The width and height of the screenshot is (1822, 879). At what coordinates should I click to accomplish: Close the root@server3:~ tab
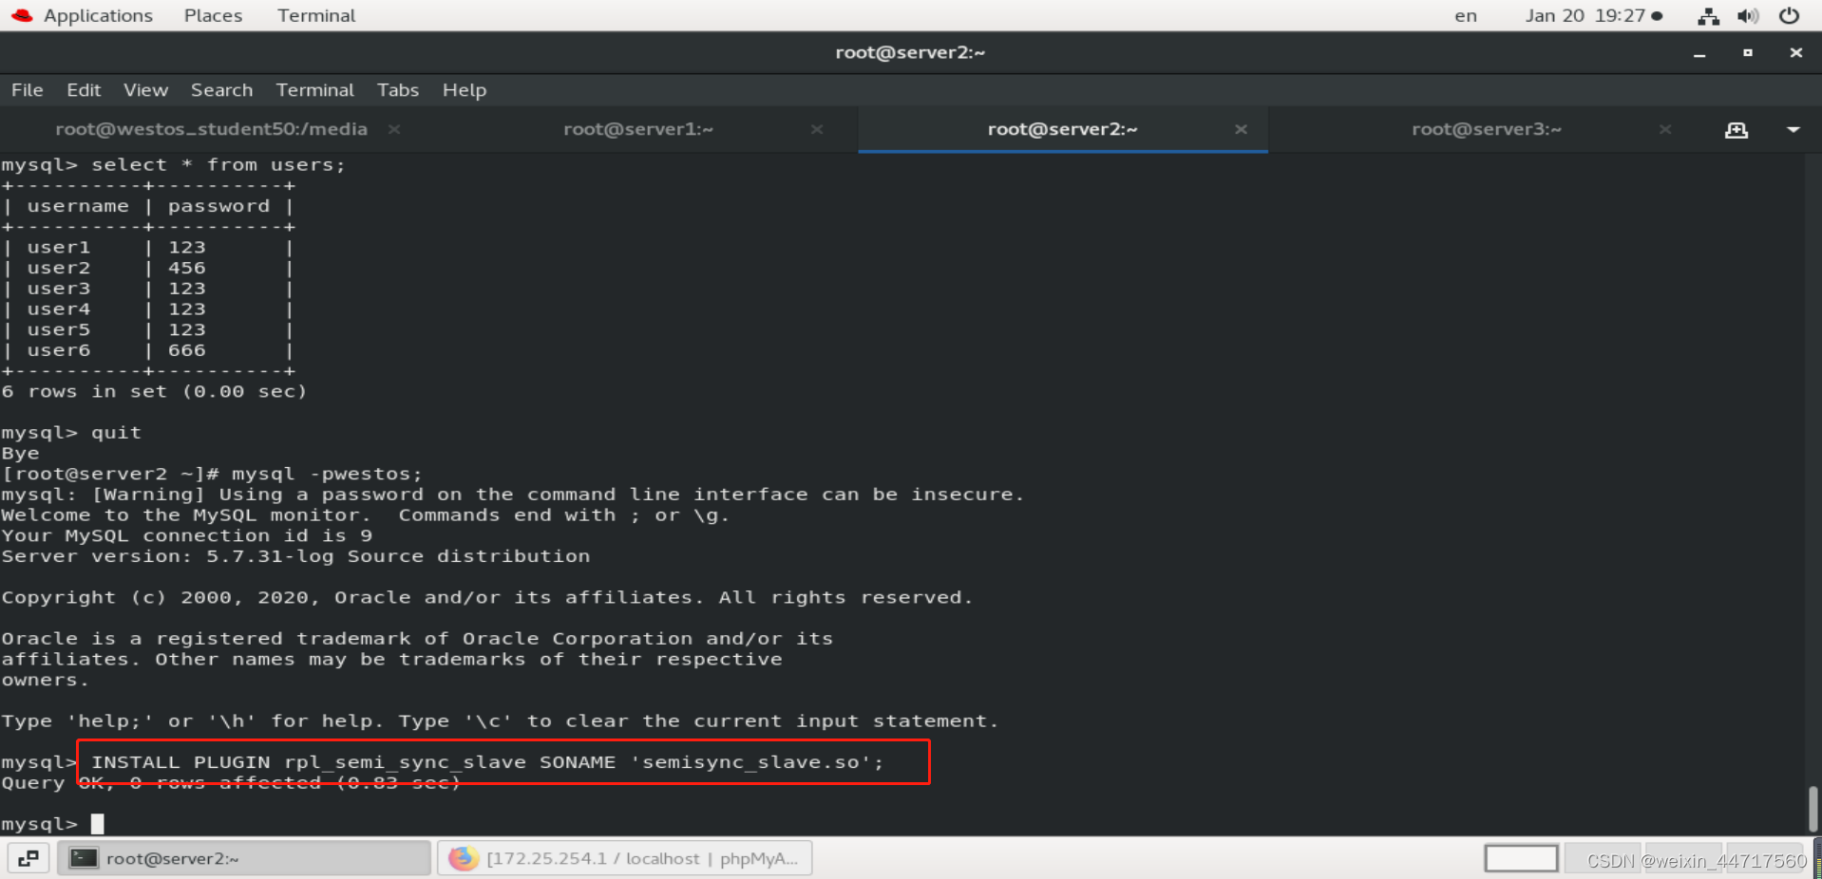pos(1665,129)
